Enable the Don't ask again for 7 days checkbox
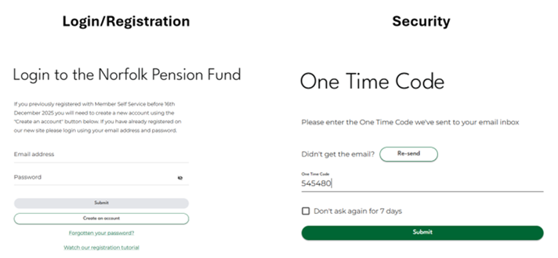558x258 pixels. click(x=305, y=211)
